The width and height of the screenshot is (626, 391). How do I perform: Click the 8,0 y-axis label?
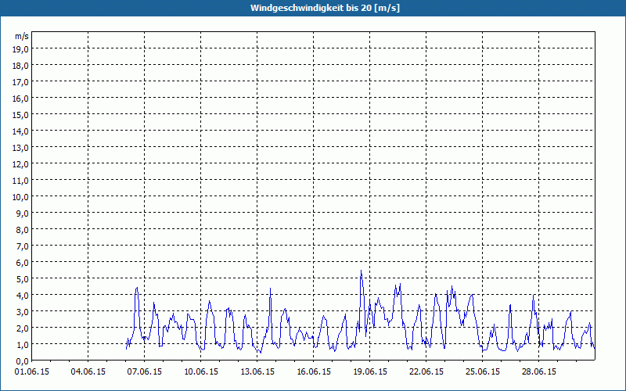[23, 229]
